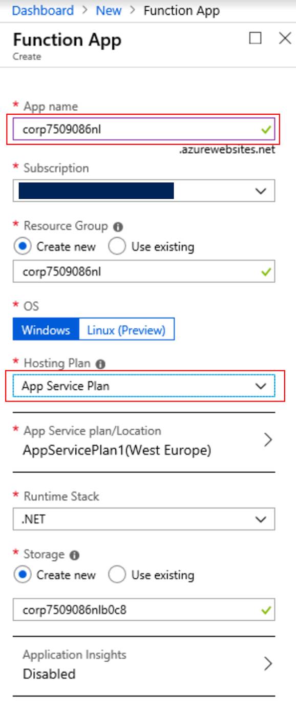
Task: Go to New breadcrumb link
Action: 109,10
